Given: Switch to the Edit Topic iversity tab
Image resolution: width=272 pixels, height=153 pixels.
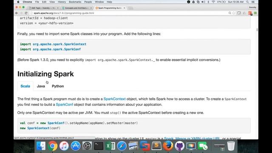Looking at the screenshot, I should [x=43, y=8].
